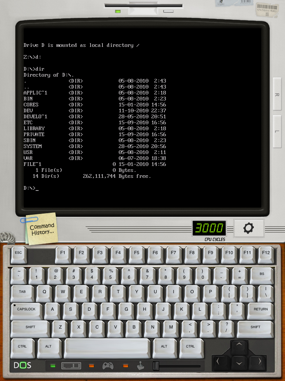Tap the F12 function key
Viewport: 285px width, 381px height.
tap(266, 254)
